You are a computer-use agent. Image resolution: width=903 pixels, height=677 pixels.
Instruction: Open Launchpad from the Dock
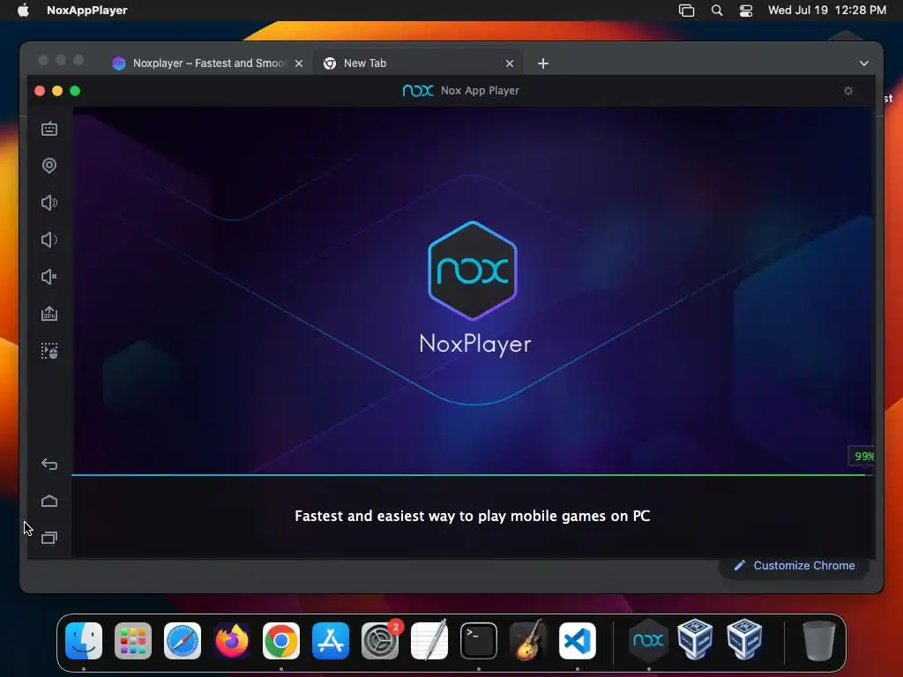pos(133,641)
